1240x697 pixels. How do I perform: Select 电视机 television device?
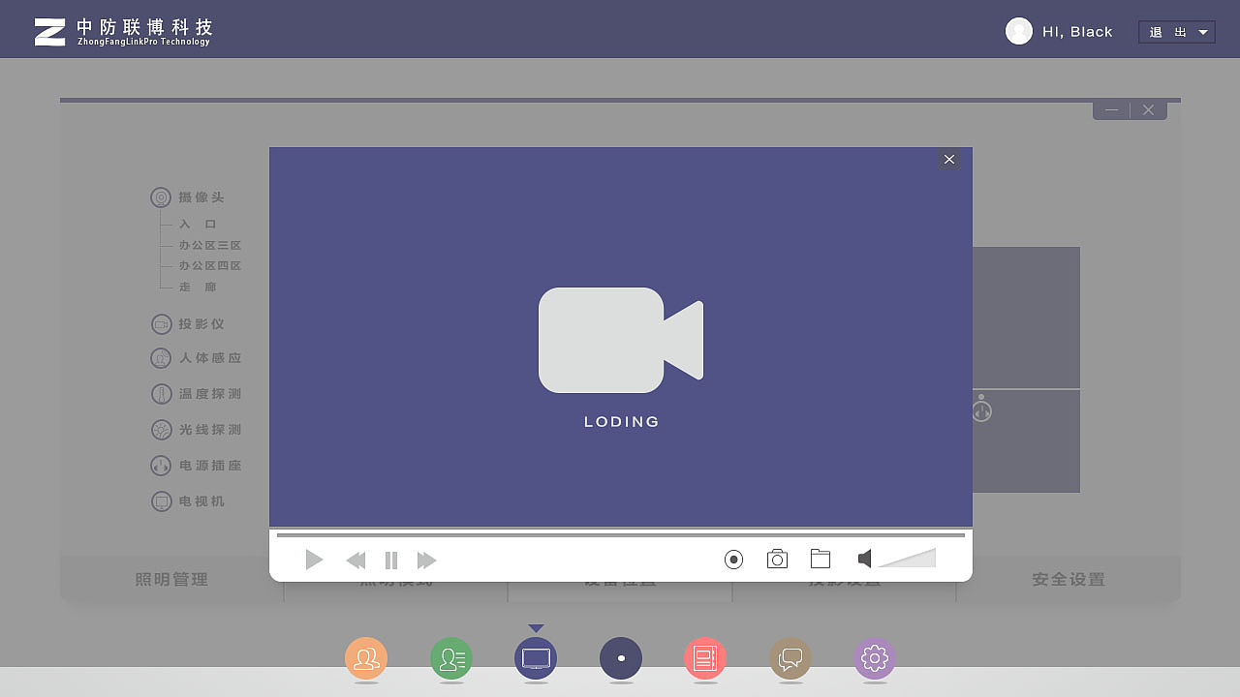[x=201, y=501]
